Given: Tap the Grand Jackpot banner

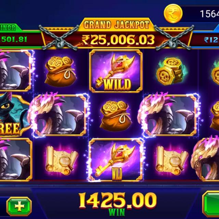Looking at the screenshot, I should click(x=116, y=25).
